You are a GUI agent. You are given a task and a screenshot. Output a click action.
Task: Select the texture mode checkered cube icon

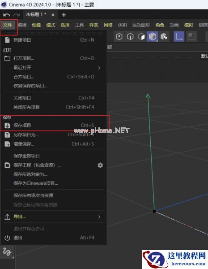(x=164, y=37)
